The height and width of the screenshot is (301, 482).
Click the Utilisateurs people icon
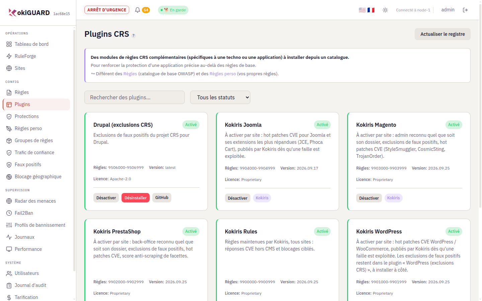pyautogui.click(x=9, y=273)
